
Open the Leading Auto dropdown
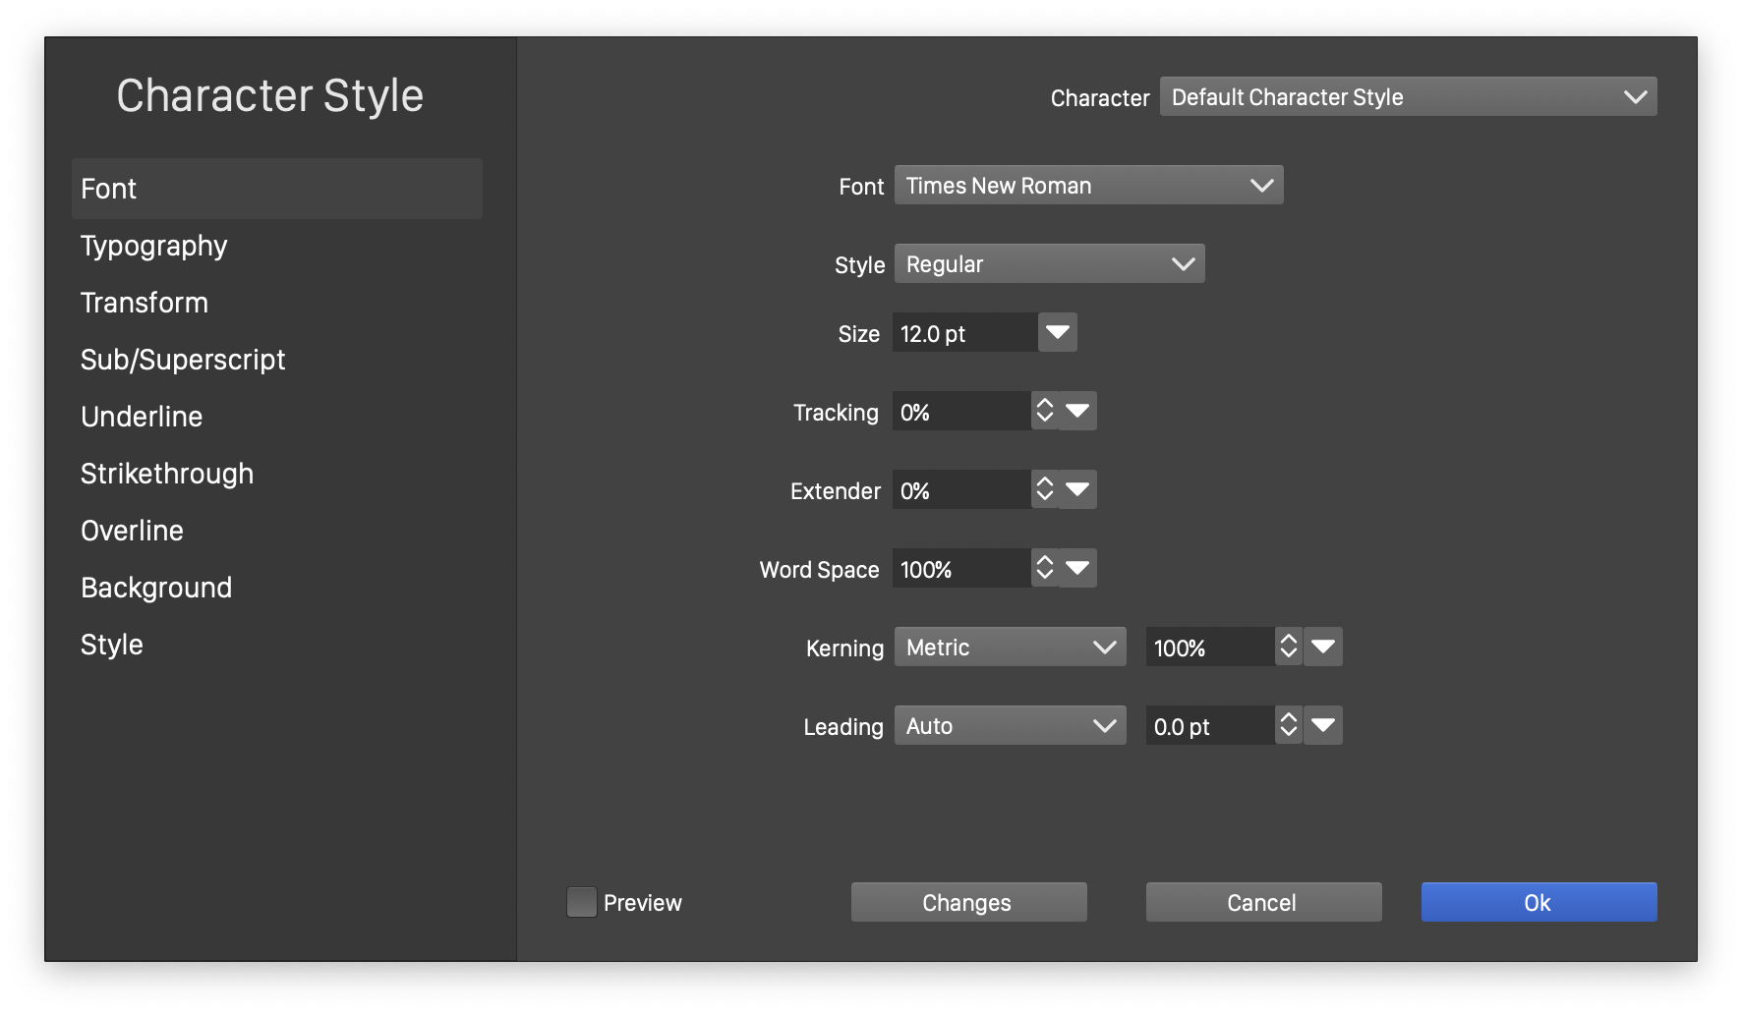pos(1010,725)
